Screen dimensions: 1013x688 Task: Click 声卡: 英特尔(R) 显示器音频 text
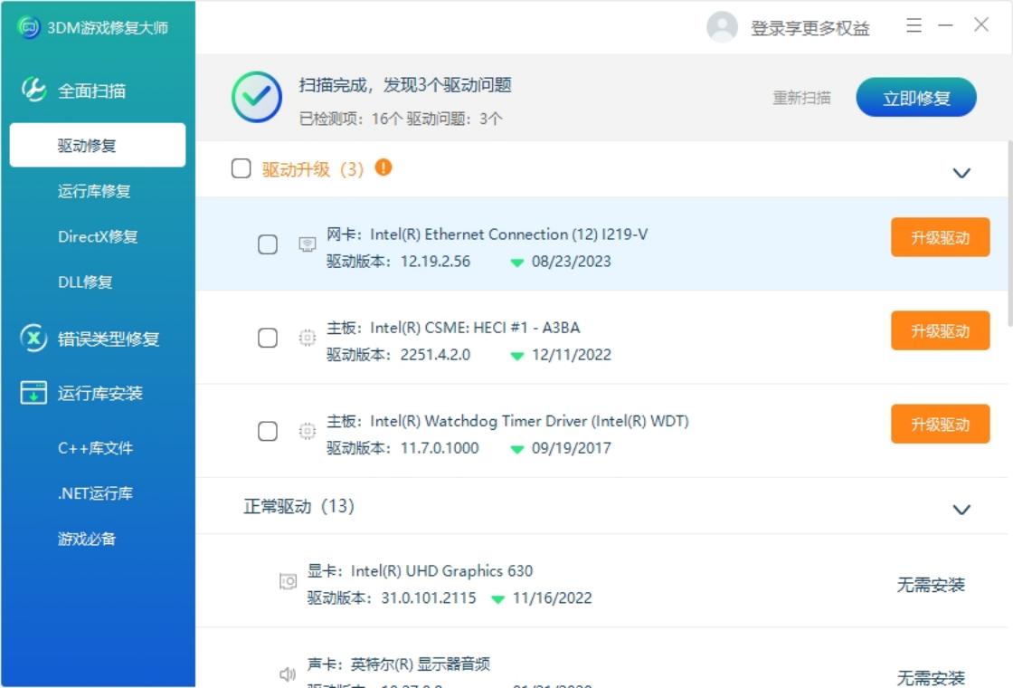(399, 664)
